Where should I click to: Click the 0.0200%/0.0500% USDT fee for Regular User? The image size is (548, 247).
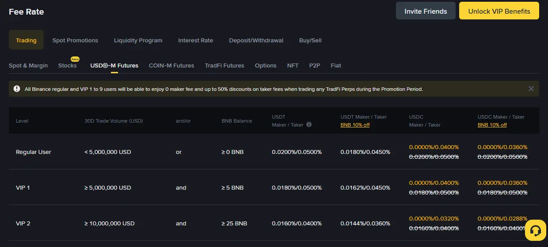click(x=297, y=152)
